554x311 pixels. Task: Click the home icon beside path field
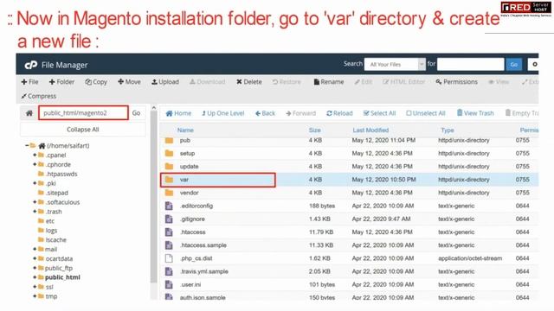pos(29,113)
